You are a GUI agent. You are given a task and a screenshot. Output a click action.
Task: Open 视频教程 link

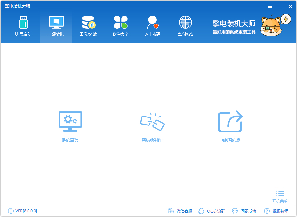(280, 211)
